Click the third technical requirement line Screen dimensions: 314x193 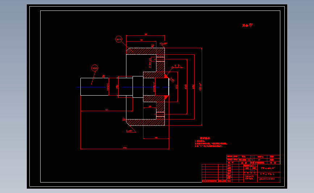pos(209,146)
